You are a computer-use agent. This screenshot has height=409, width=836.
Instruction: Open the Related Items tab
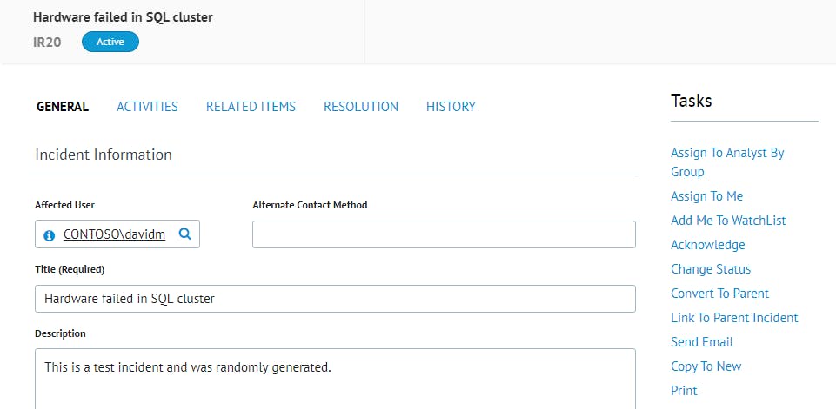[251, 107]
